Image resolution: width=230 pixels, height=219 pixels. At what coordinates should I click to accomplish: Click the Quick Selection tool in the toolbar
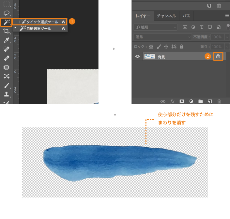coord(7,22)
